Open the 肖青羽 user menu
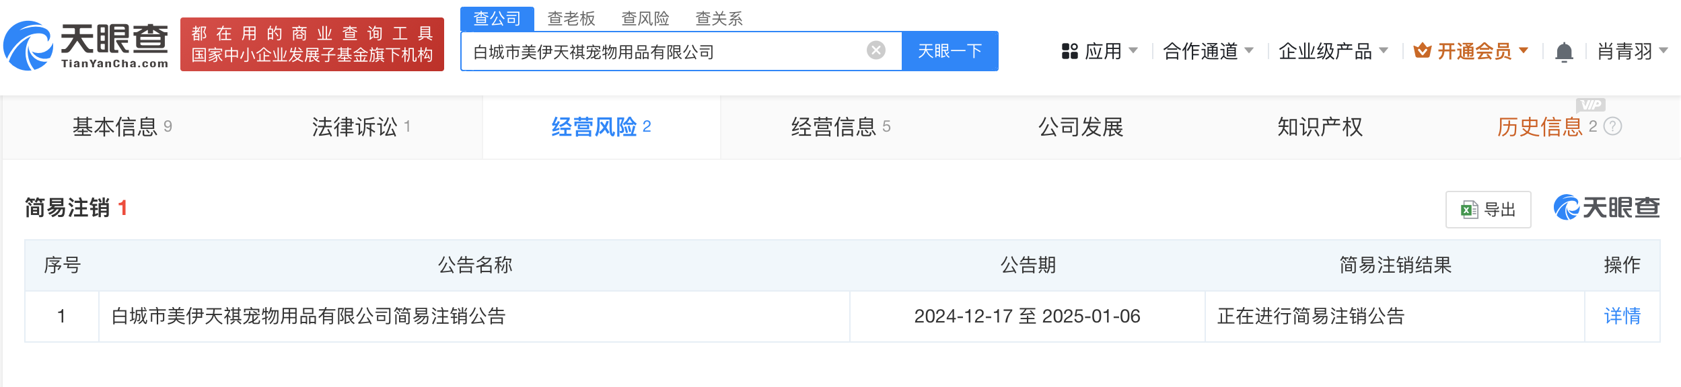1681x387 pixels. click(x=1632, y=51)
